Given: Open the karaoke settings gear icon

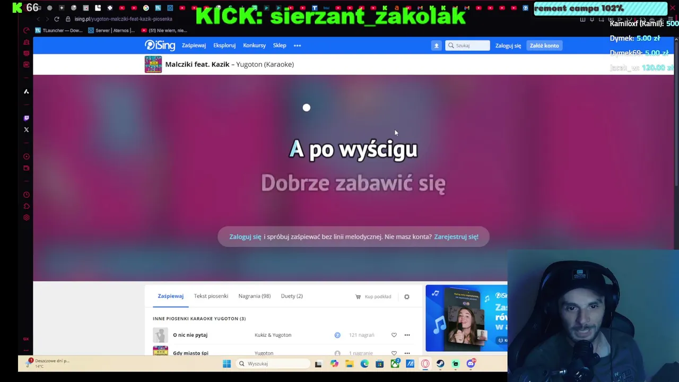Looking at the screenshot, I should [x=407, y=297].
